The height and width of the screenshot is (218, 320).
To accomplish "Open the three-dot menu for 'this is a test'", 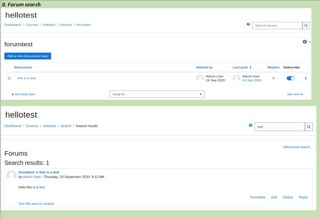I will point(306,78).
